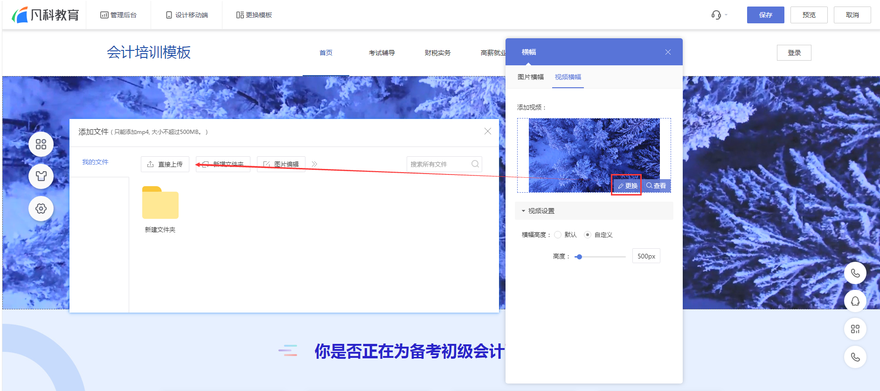The width and height of the screenshot is (880, 391).
Task: Select the 默认 banner height radio
Action: tap(558, 235)
